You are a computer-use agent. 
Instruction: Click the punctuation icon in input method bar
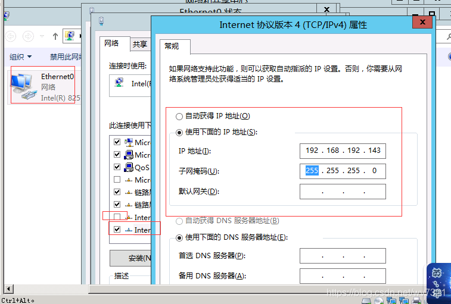click(x=436, y=284)
